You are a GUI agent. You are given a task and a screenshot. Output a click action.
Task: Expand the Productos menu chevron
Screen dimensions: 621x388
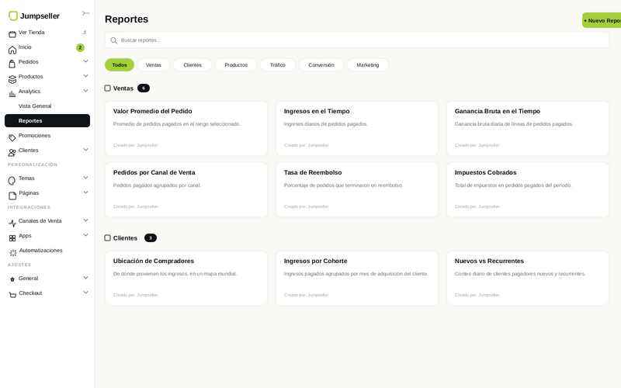click(x=85, y=75)
